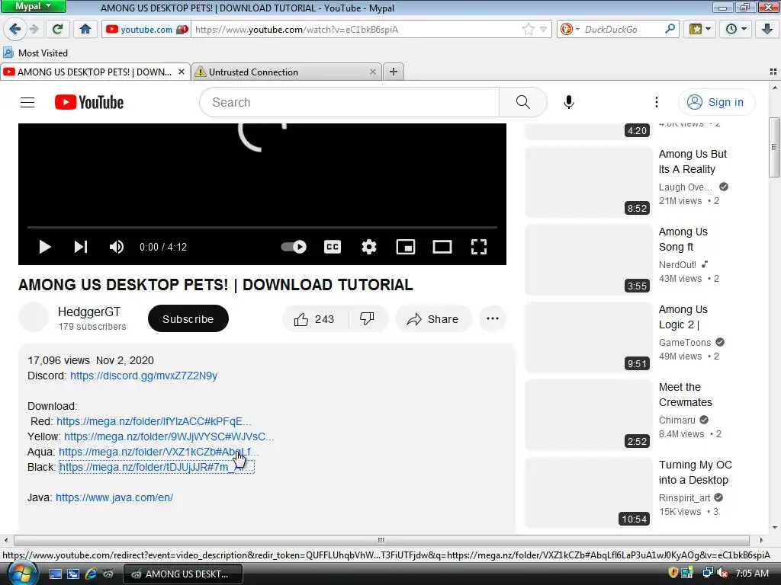Open the Java download link
The image size is (781, 585).
[x=114, y=497]
